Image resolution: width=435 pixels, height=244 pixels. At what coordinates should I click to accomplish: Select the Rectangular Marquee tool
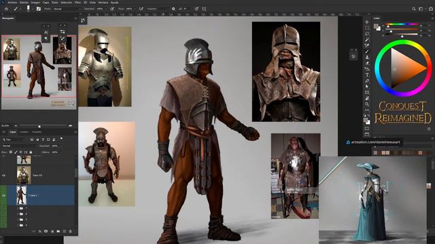367,28
